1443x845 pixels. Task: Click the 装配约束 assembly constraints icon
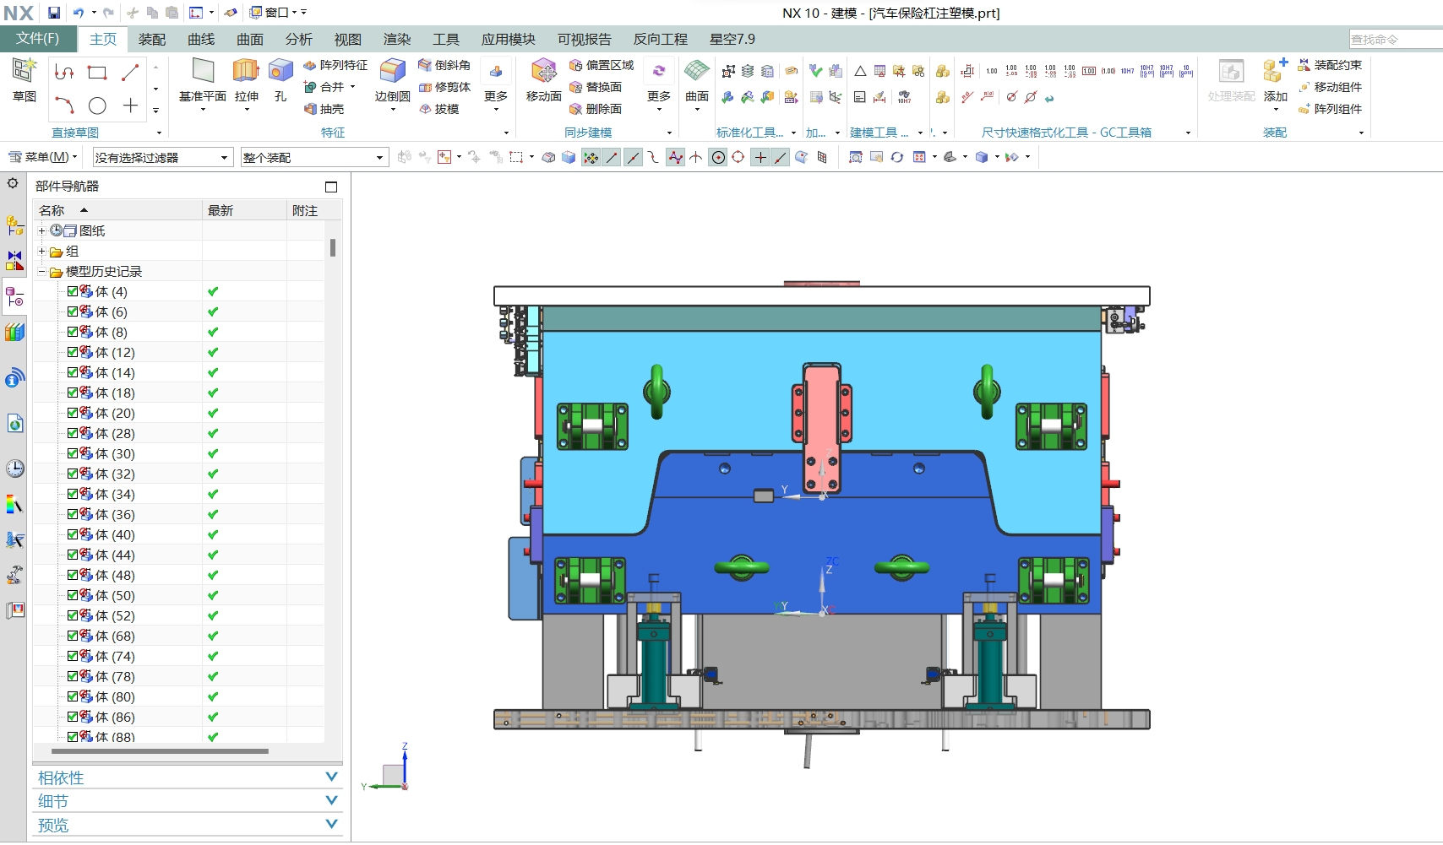[1332, 64]
